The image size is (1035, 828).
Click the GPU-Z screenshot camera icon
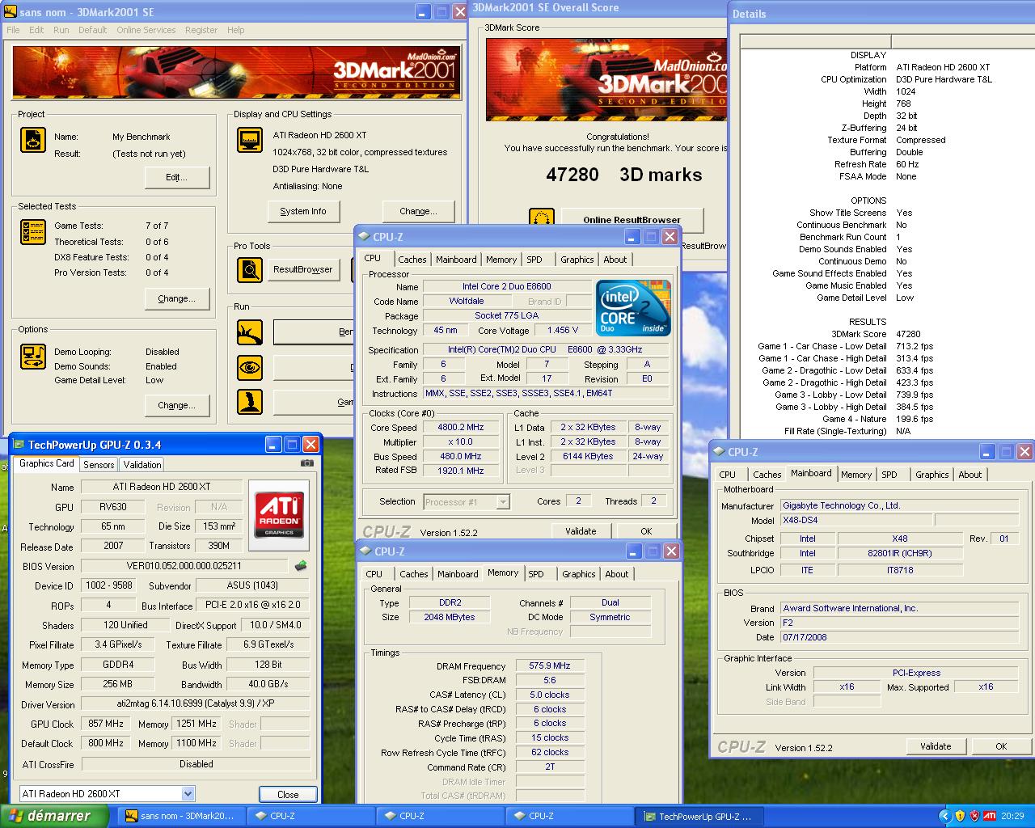[x=307, y=463]
